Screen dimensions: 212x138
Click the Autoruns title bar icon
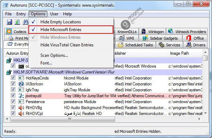point(6,6)
